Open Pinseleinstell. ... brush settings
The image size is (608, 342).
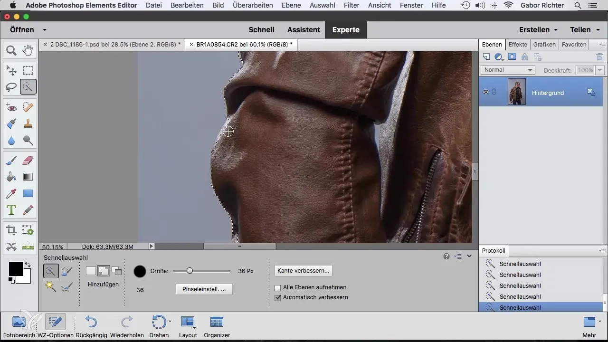(x=204, y=289)
